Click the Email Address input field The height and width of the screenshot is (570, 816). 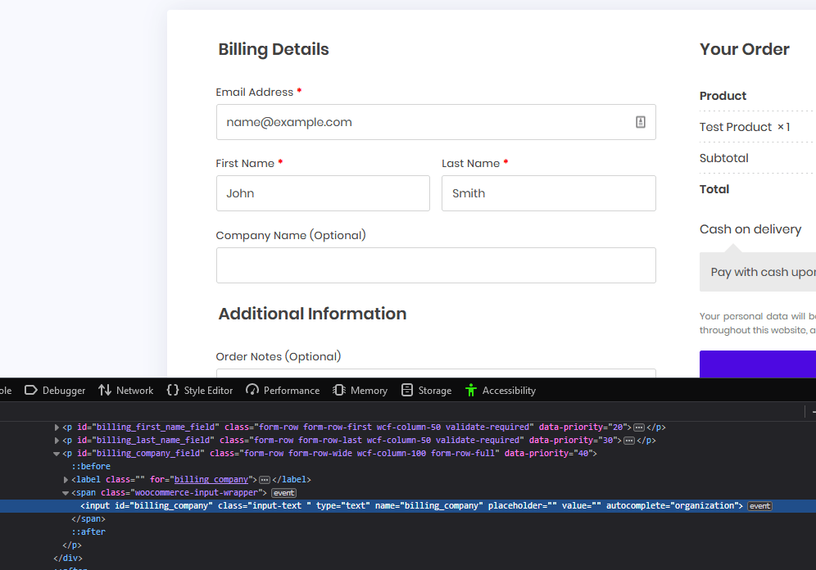[x=436, y=122]
